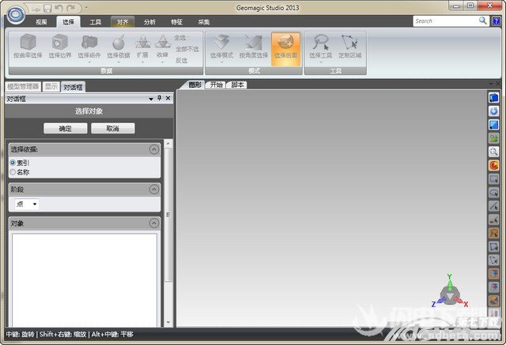506x345 pixels.
Task: Collapse the 阶段 section
Action: [x=154, y=189]
